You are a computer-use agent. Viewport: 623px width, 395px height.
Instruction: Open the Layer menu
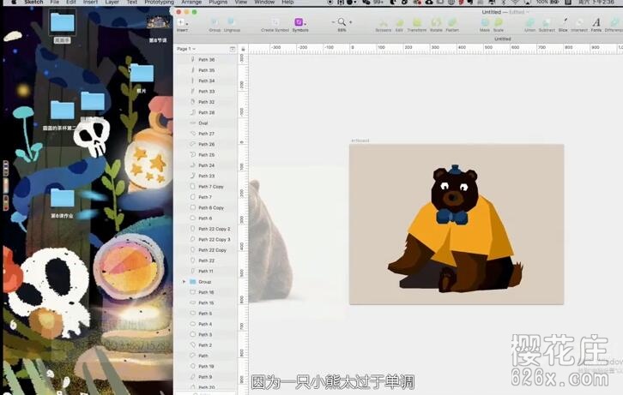[x=112, y=2]
